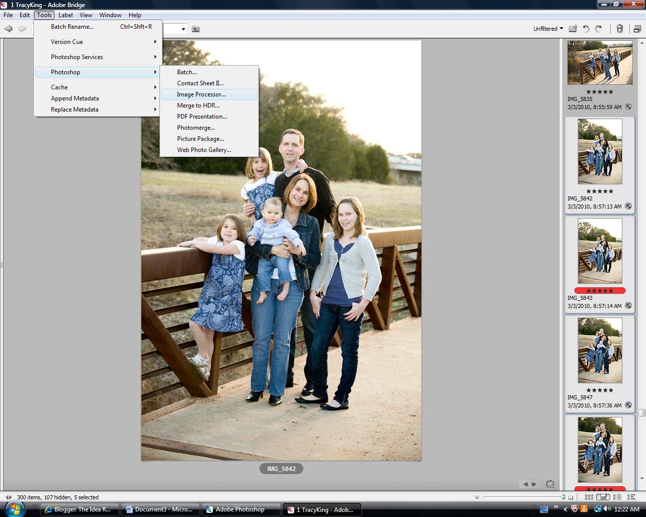Image resolution: width=646 pixels, height=517 pixels.
Task: Rotate image 90° clockwise
Action: 599,29
